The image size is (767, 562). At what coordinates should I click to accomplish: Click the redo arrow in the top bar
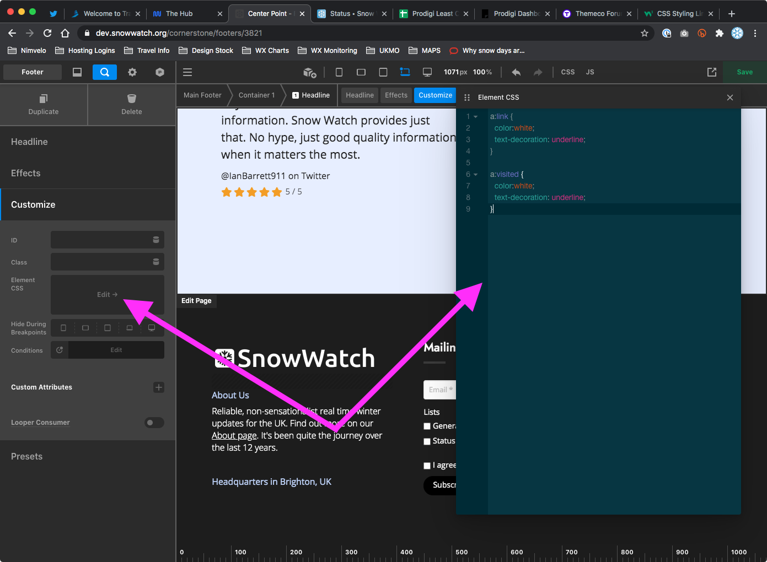coord(538,72)
